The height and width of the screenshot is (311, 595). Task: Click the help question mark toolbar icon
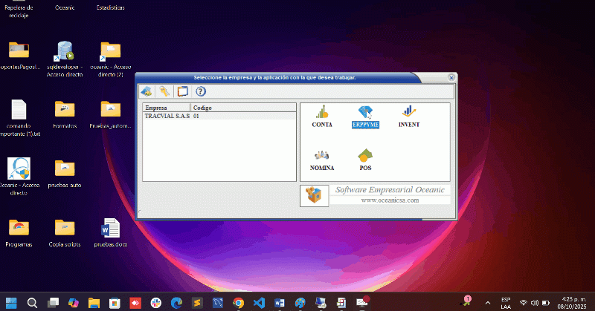[x=200, y=91]
